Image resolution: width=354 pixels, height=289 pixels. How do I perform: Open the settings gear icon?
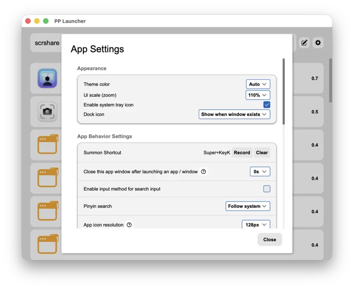[x=318, y=43]
